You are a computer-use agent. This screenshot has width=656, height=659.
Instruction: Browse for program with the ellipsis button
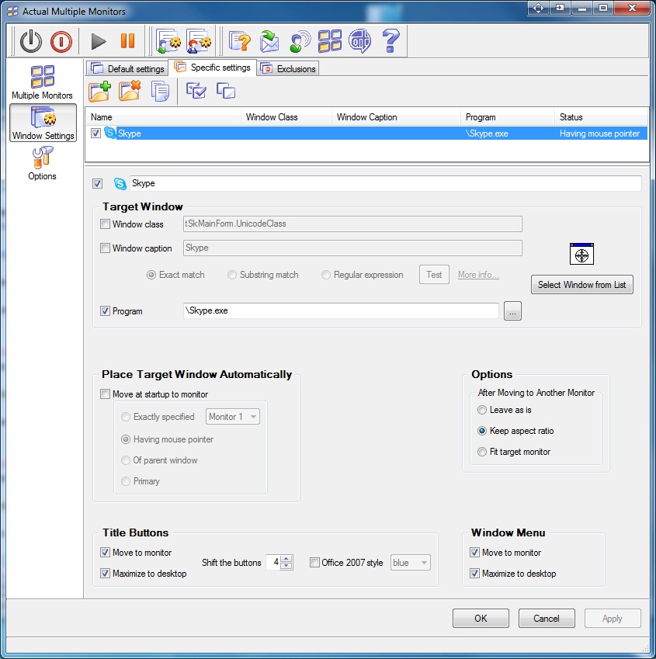512,311
